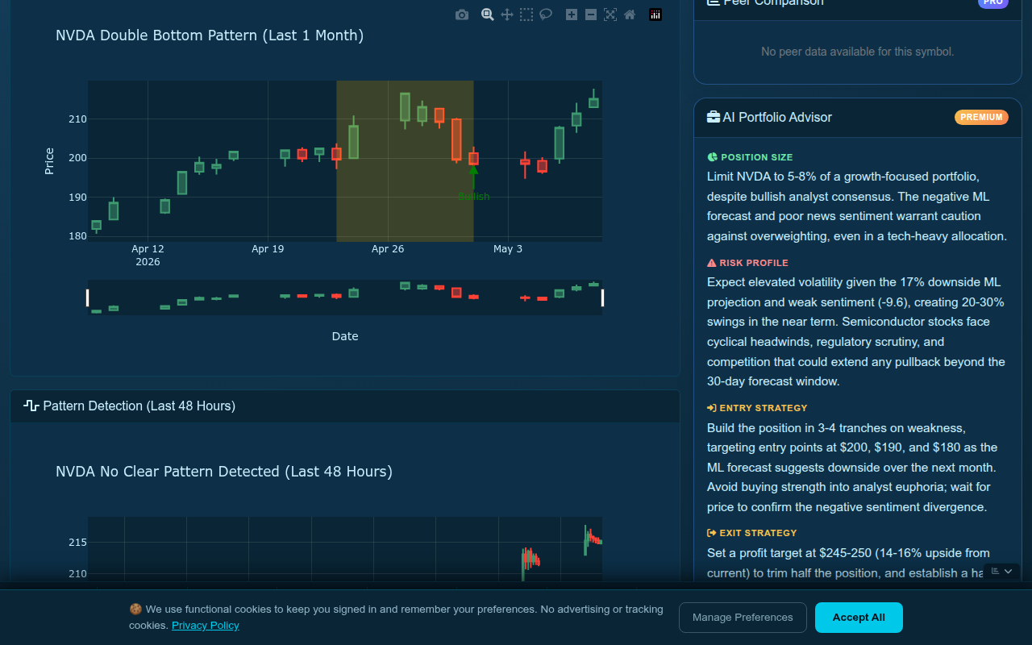Image resolution: width=1032 pixels, height=645 pixels.
Task: Zoom out using the minus icon
Action: pos(591,15)
